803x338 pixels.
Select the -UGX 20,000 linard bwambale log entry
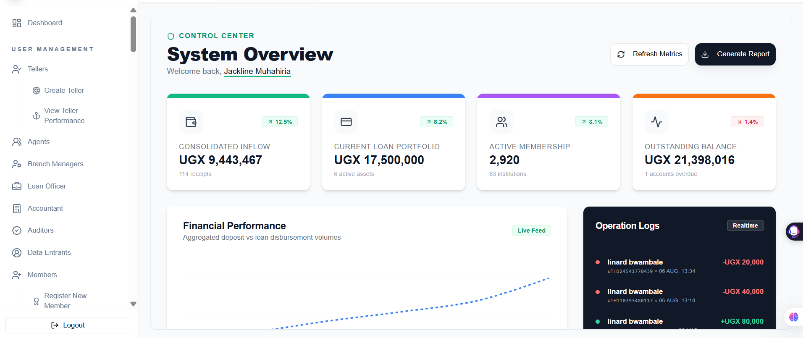pos(679,266)
